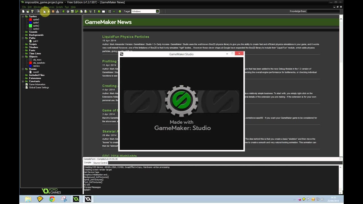Open the File menu
This screenshot has height=204, width=363.
point(24,7)
